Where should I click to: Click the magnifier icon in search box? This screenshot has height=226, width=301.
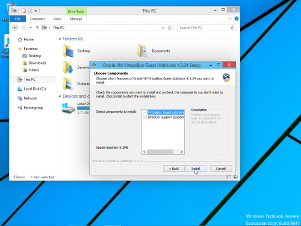coord(232,28)
